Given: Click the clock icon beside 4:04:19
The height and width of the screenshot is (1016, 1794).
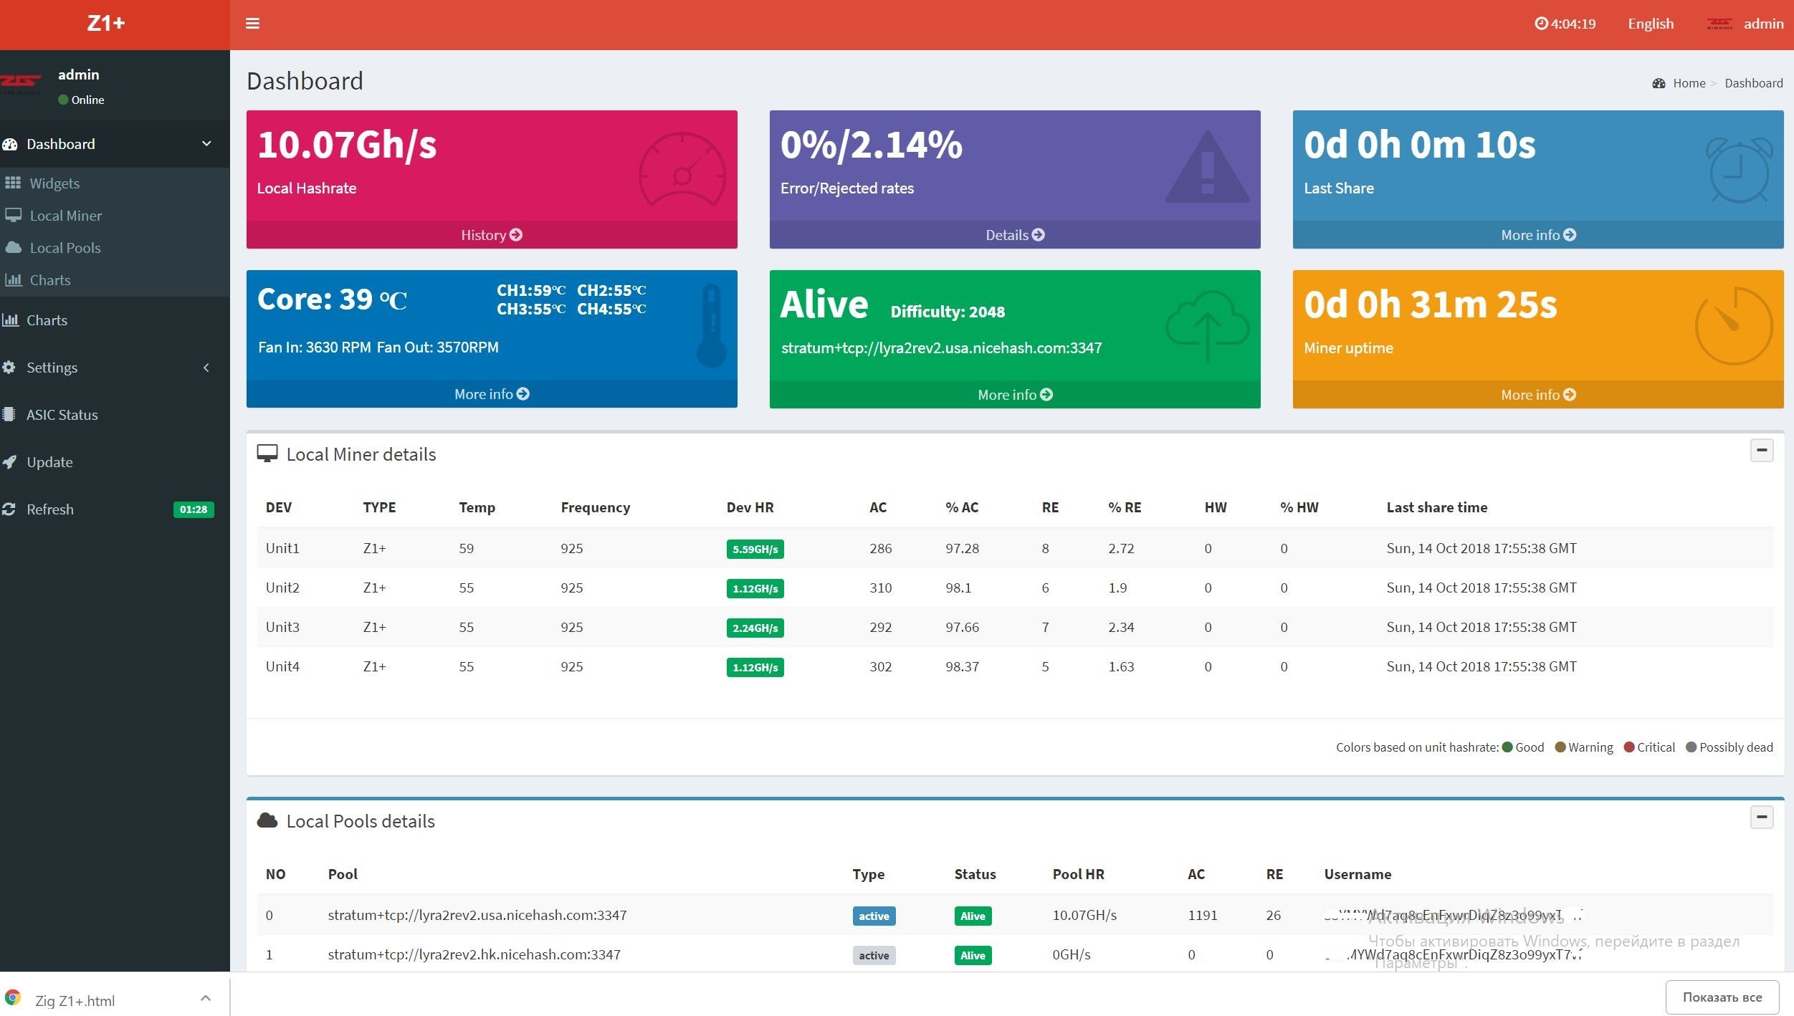Looking at the screenshot, I should (x=1540, y=24).
